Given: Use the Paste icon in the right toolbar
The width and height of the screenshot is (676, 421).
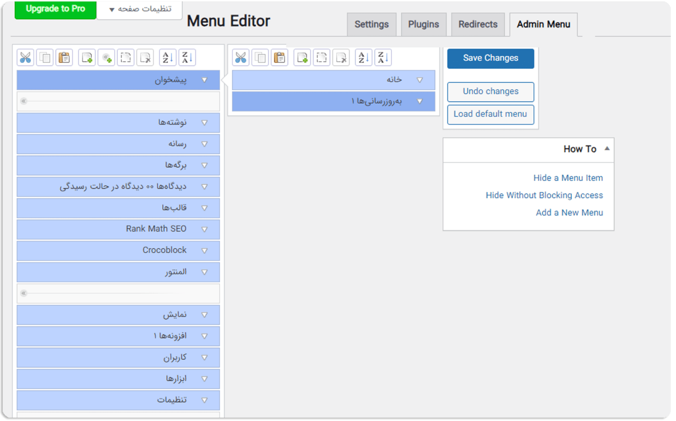Looking at the screenshot, I should click(x=279, y=57).
